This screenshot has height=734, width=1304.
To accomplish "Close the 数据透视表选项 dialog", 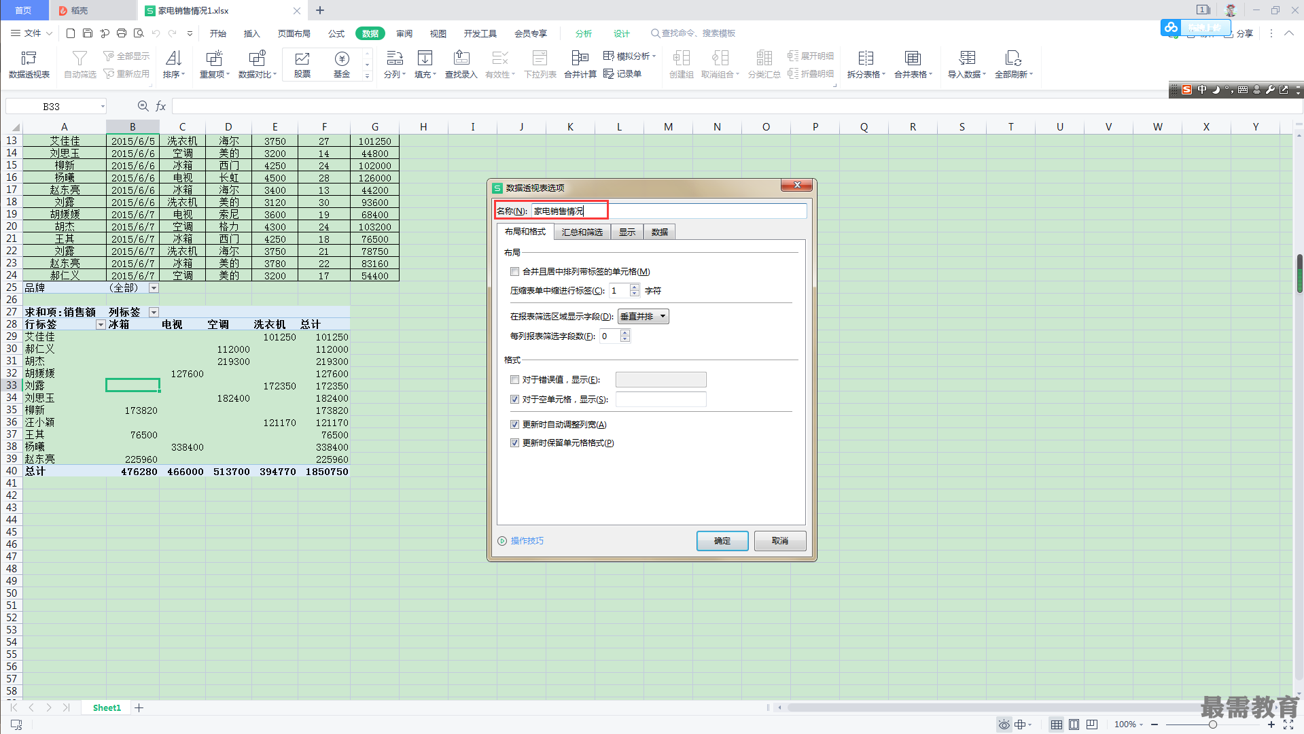I will [797, 185].
